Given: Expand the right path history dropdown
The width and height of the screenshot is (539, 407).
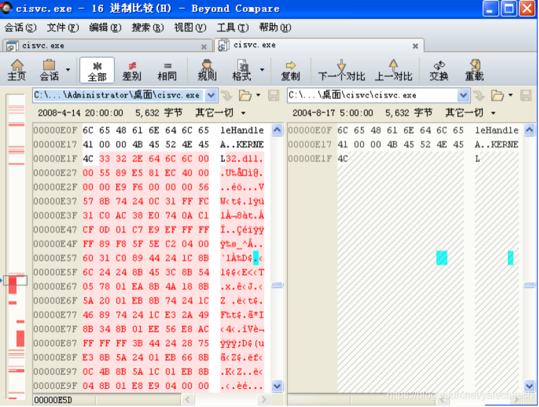Looking at the screenshot, I should (463, 95).
